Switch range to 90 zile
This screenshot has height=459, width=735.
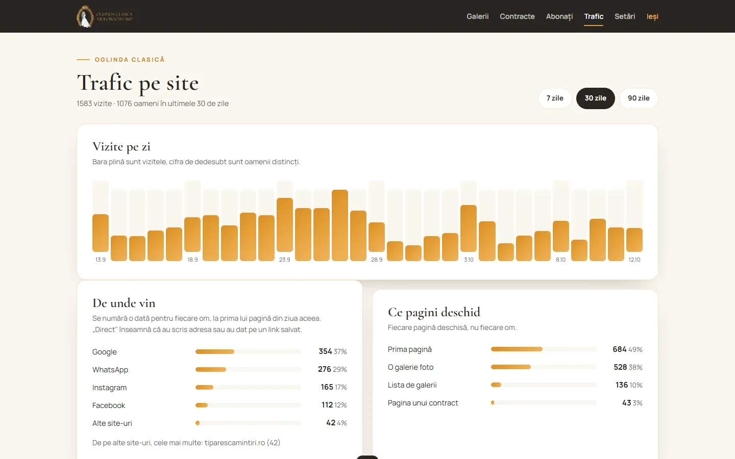point(639,98)
